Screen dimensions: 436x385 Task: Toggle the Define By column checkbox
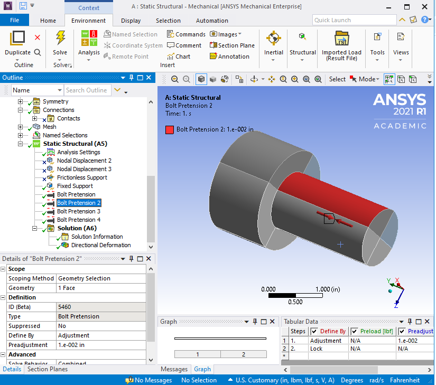(x=314, y=331)
